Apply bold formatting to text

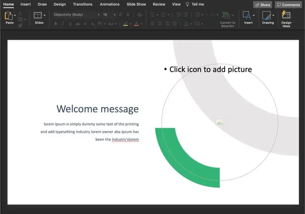coord(56,23)
